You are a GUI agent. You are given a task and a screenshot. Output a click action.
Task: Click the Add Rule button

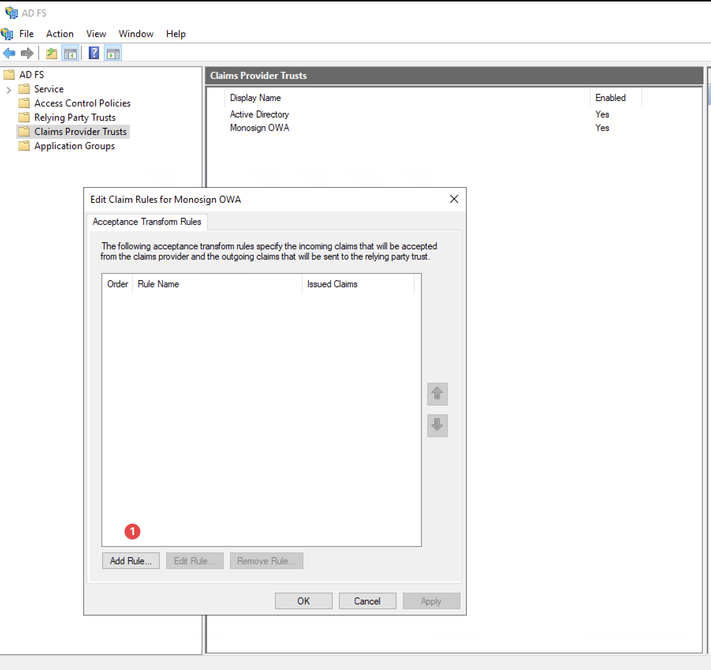point(131,560)
